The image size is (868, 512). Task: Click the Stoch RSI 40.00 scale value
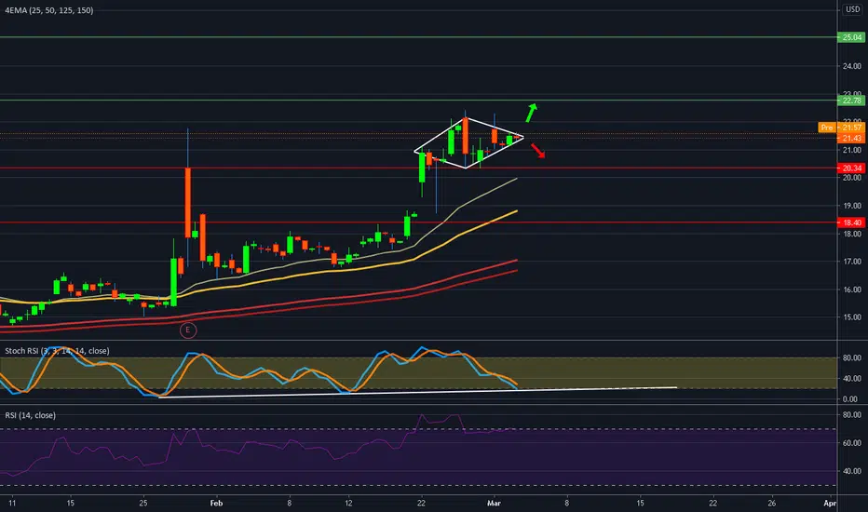click(852, 379)
